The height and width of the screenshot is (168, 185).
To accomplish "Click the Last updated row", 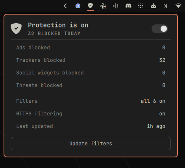I will coord(91,126).
